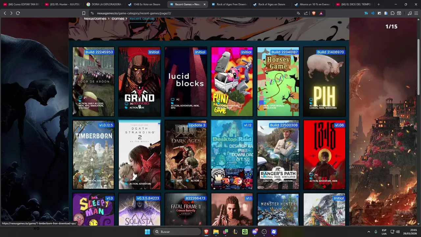Open the Timberborn game card
Image resolution: width=421 pixels, height=237 pixels.
click(x=93, y=155)
